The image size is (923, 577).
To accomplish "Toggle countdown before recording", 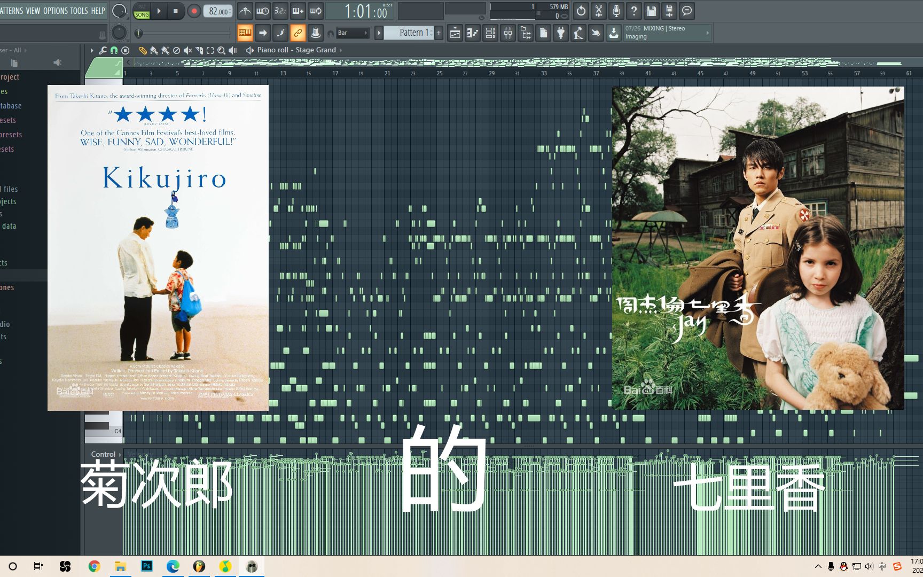I will [280, 11].
